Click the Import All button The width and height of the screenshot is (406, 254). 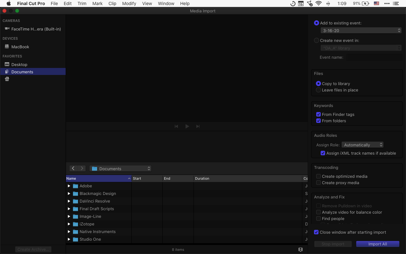click(378, 244)
